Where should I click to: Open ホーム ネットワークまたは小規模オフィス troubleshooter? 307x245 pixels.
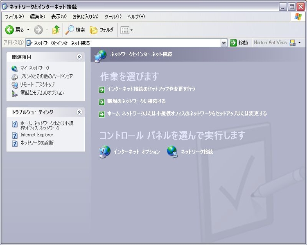click(47, 126)
